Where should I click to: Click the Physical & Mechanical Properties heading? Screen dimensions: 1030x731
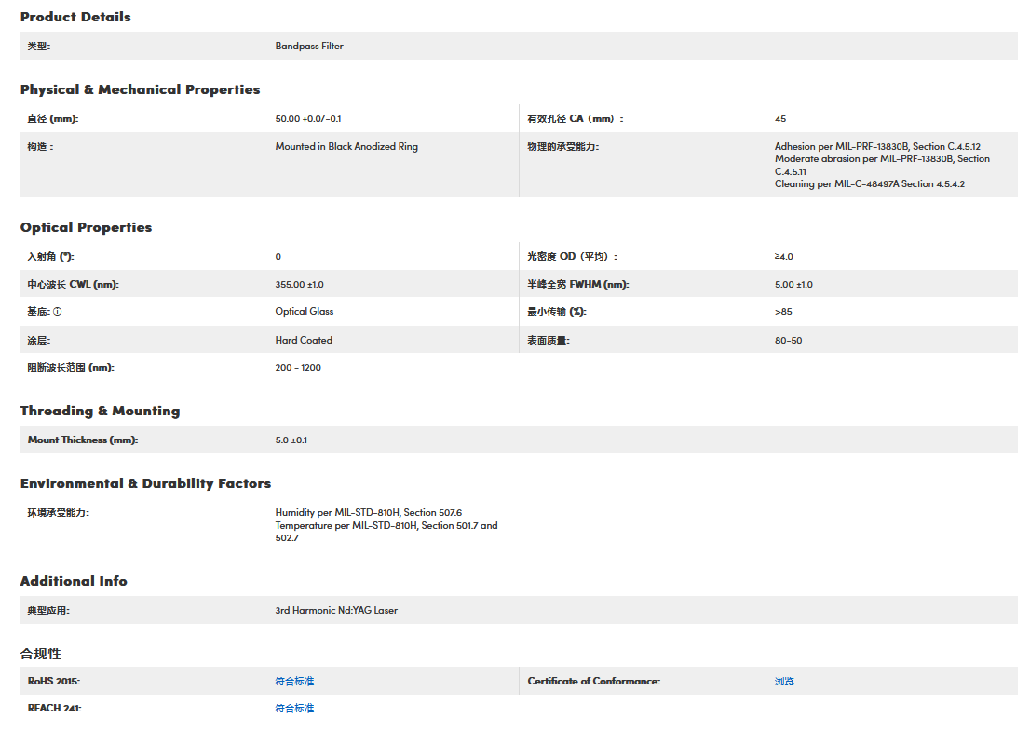pos(140,89)
